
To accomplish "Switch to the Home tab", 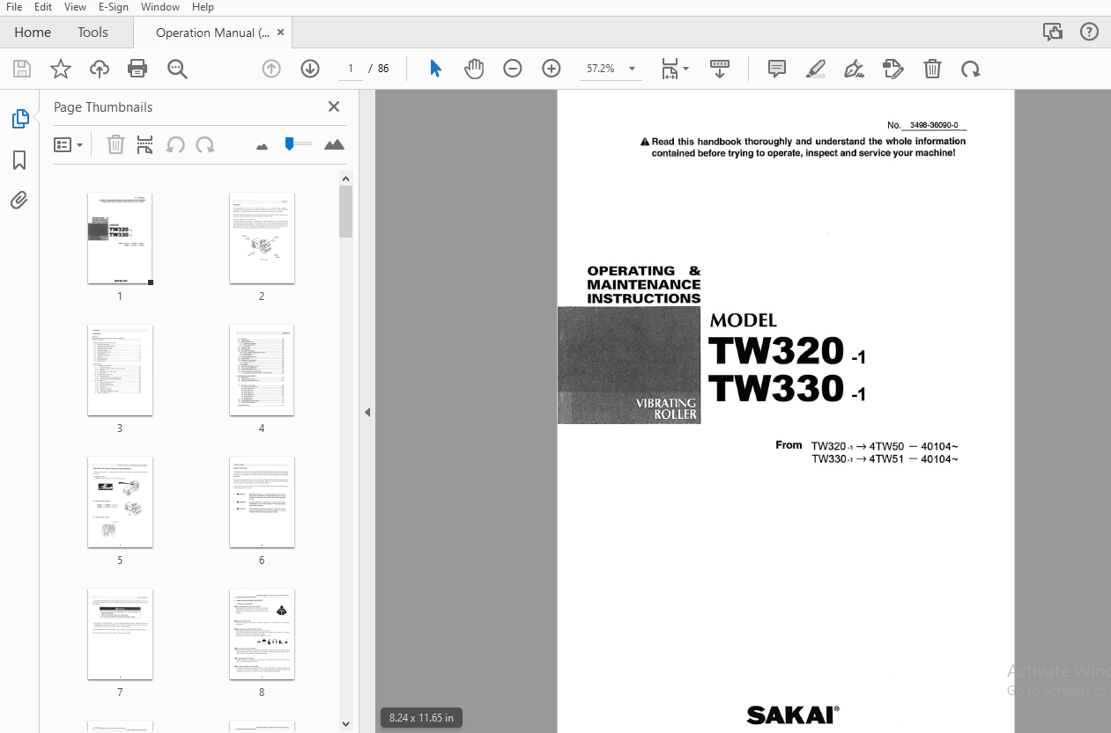I will [33, 33].
